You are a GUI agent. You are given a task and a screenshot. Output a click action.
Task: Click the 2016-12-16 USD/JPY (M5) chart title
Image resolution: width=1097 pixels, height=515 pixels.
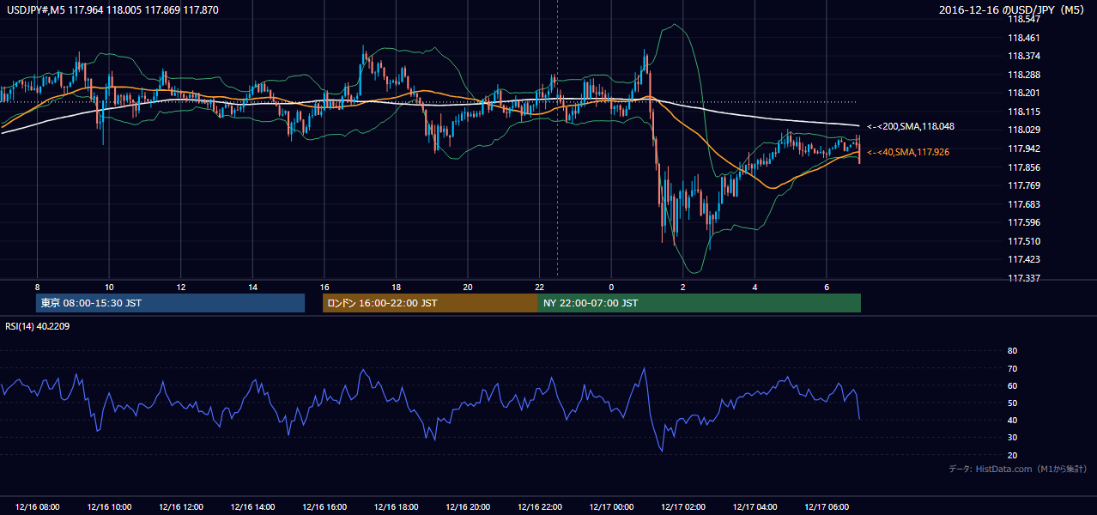pos(1013,9)
